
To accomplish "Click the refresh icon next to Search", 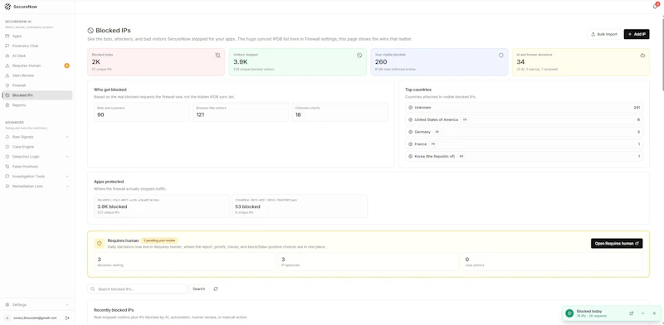I will [x=216, y=289].
